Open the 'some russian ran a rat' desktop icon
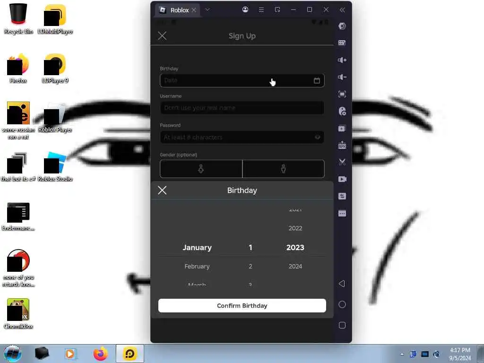This screenshot has width=484, height=363. pos(18,121)
